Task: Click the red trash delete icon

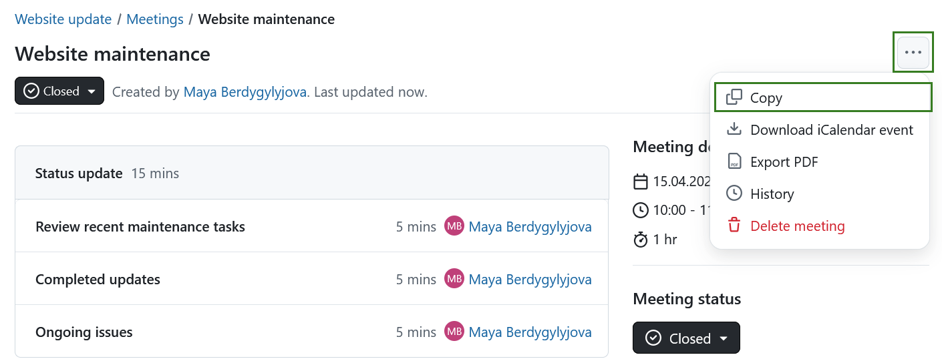Action: pos(734,226)
